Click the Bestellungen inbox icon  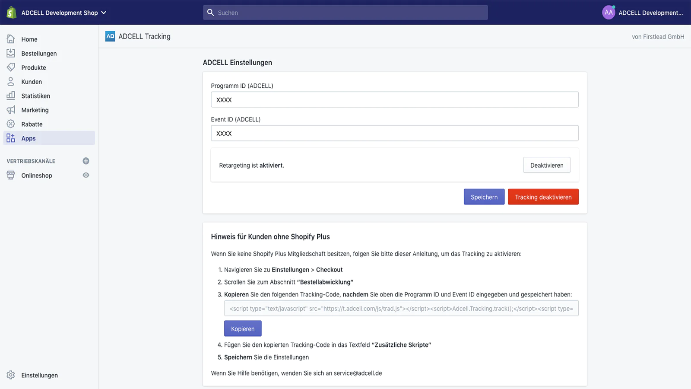[11, 53]
